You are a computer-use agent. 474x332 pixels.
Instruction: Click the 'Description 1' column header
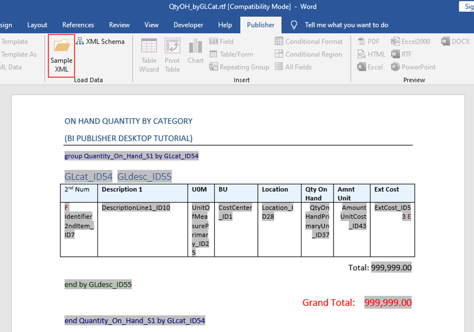(142, 193)
